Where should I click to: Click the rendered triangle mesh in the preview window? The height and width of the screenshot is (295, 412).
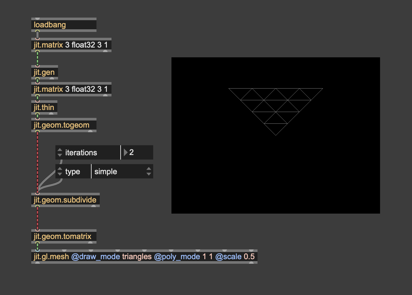coord(276,112)
